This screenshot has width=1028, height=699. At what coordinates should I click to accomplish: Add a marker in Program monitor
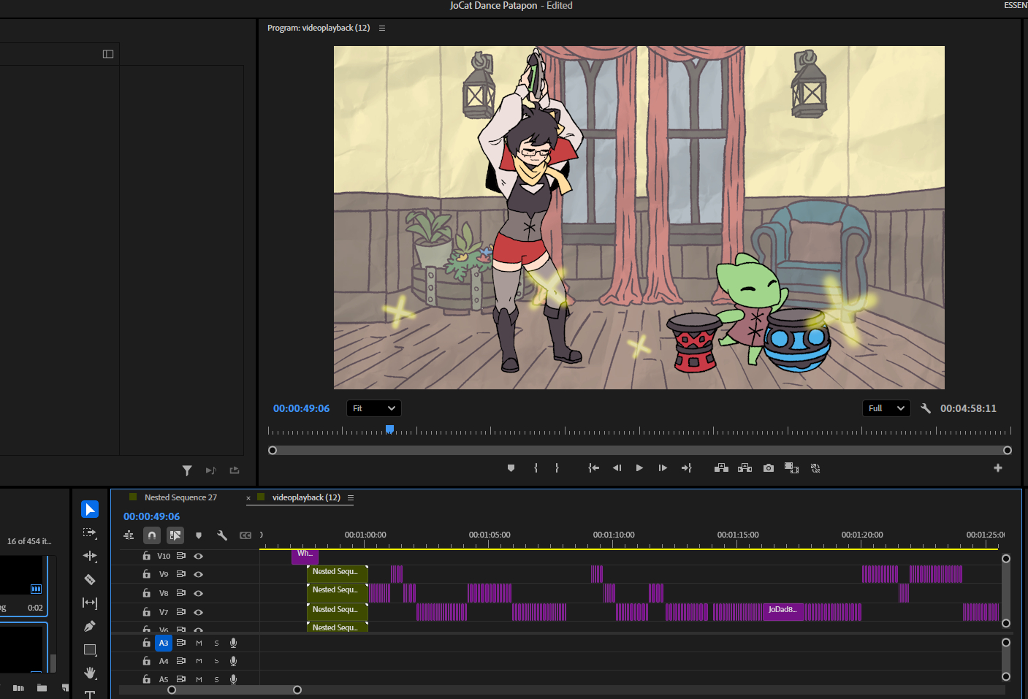coord(511,468)
